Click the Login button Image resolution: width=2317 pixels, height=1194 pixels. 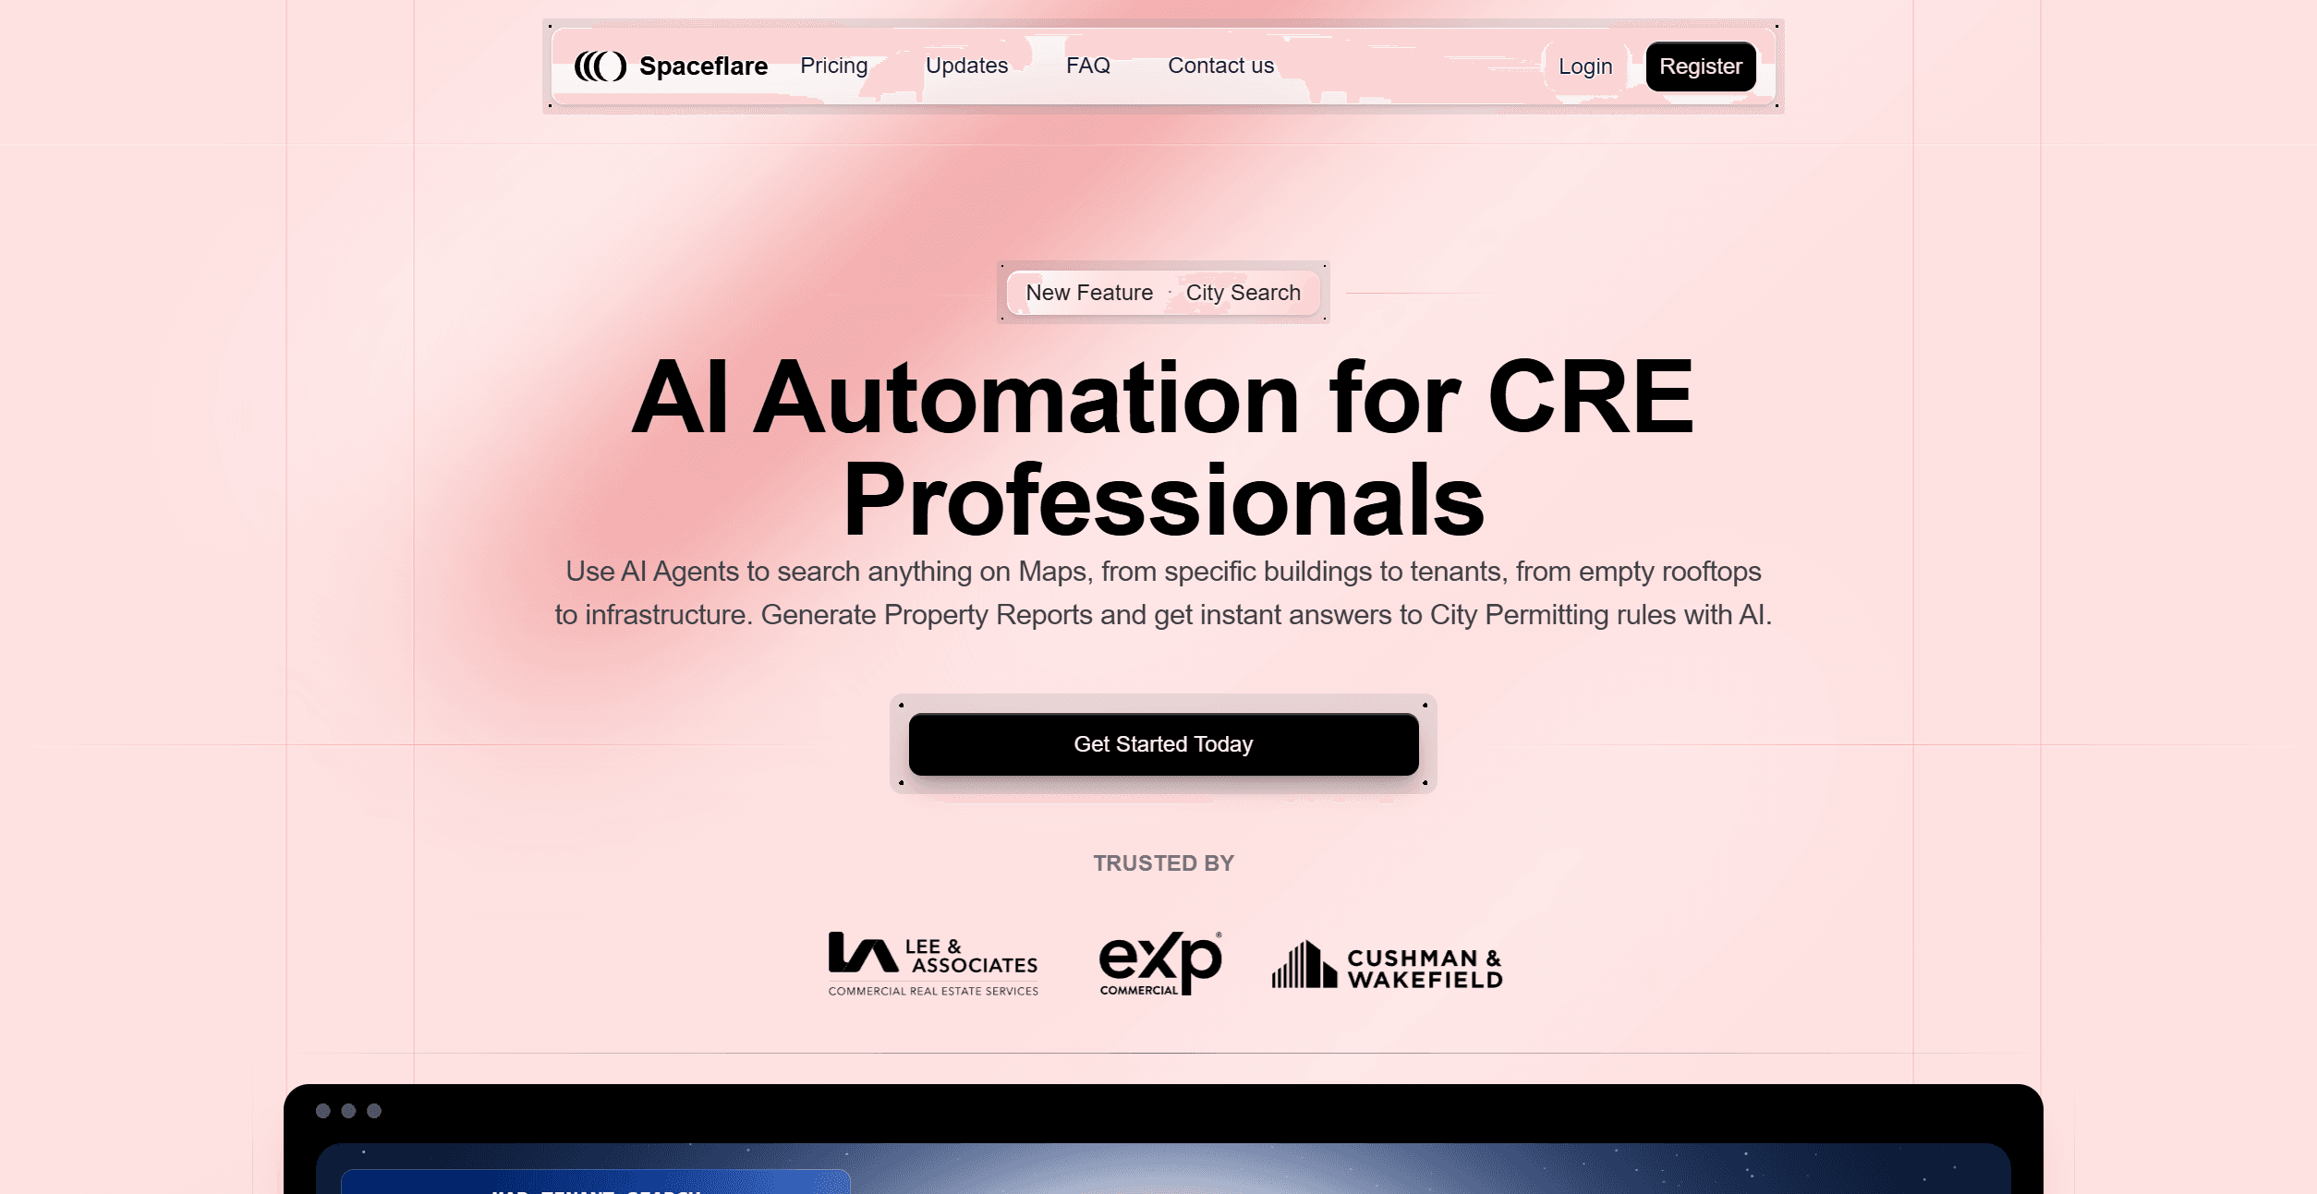[1584, 66]
